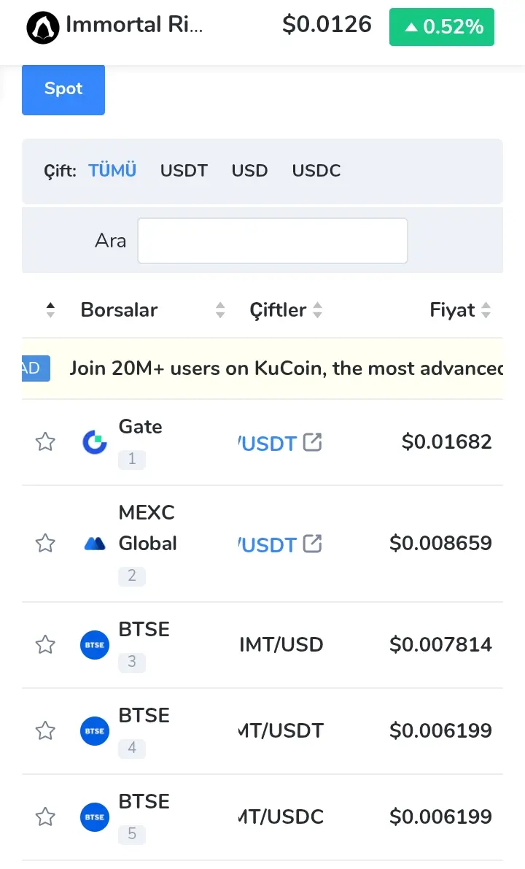Favorite the Gate exchange with its star
Viewport: 525px width, 869px height.
pyautogui.click(x=45, y=441)
